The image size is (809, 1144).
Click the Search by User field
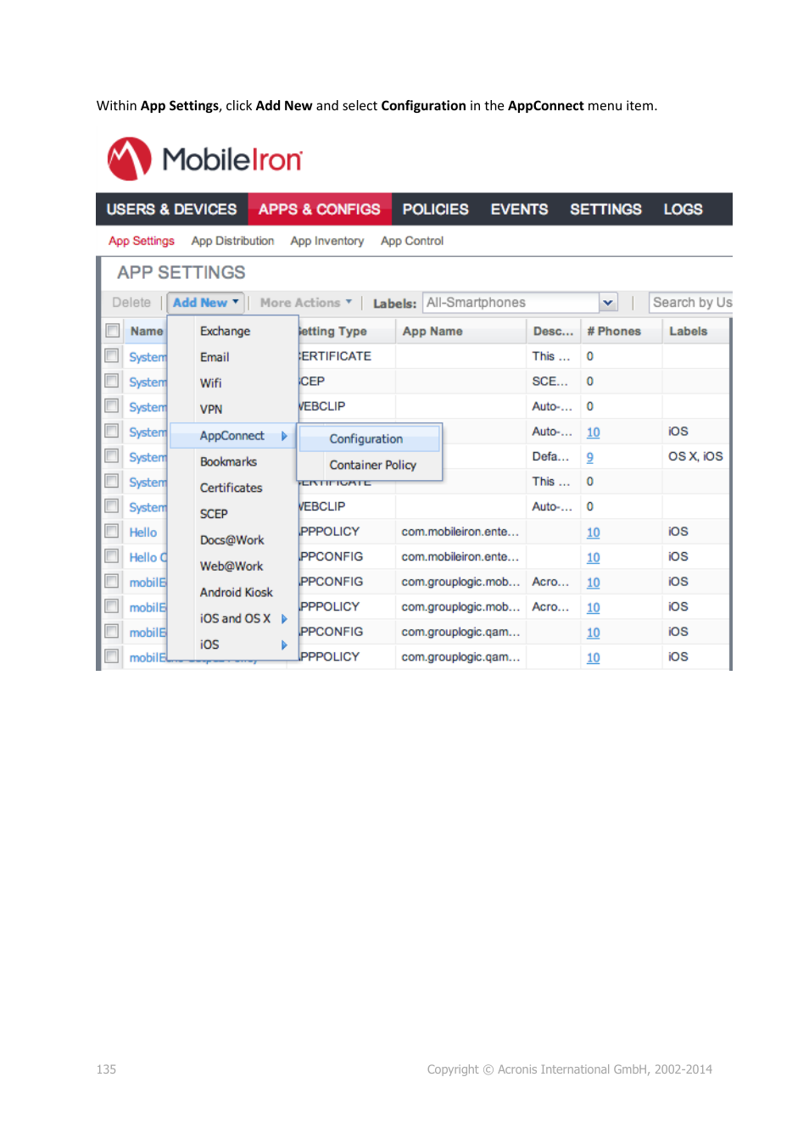[690, 303]
